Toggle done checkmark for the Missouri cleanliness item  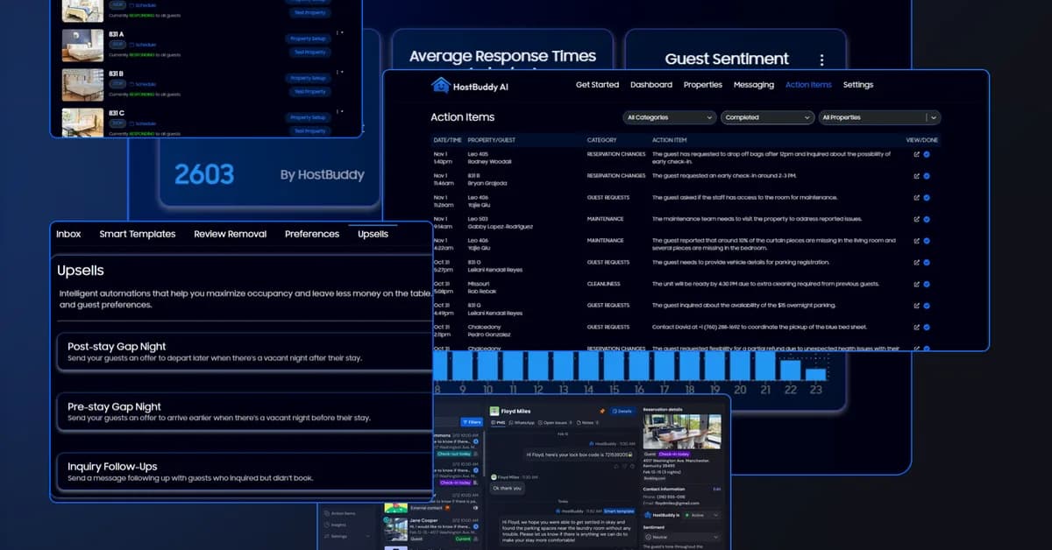pyautogui.click(x=927, y=284)
